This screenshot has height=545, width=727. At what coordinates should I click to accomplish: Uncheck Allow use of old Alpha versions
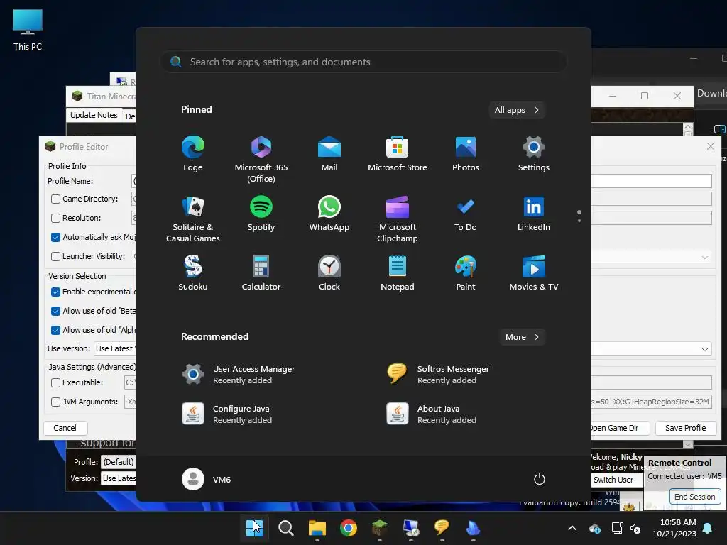point(55,330)
